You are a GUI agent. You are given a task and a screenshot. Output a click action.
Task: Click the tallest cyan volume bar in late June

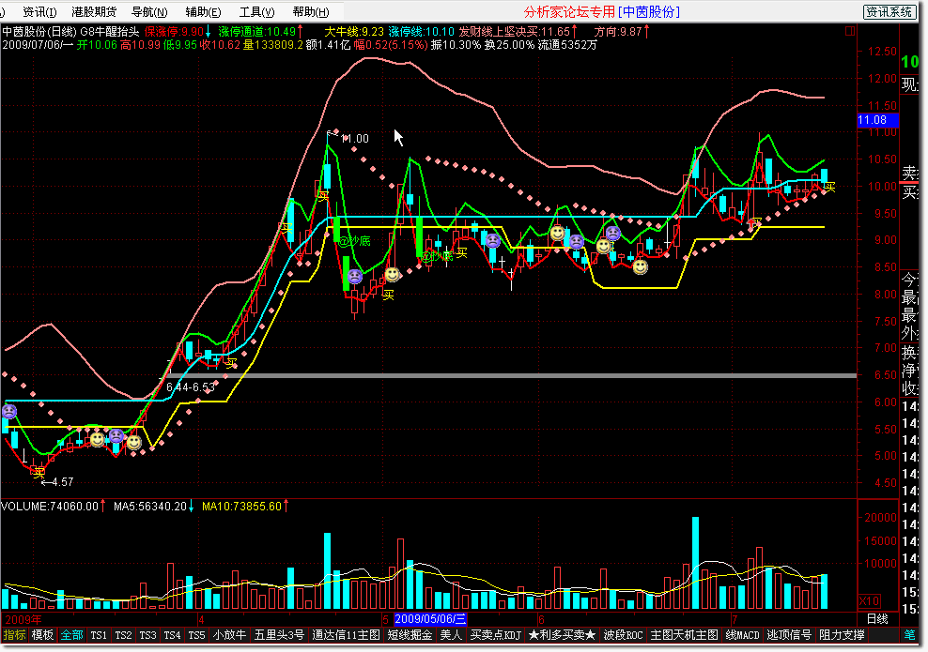695,563
